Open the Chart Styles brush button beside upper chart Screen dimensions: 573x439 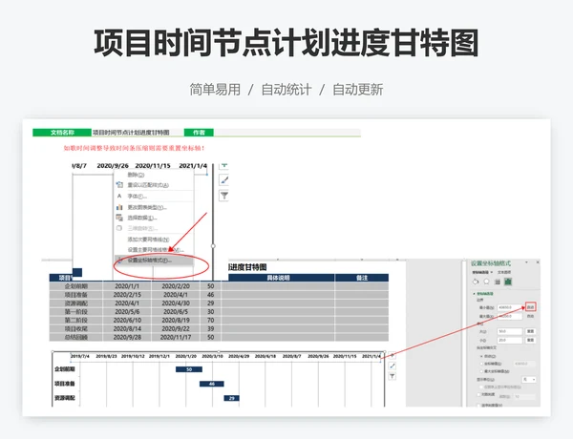click(x=224, y=179)
